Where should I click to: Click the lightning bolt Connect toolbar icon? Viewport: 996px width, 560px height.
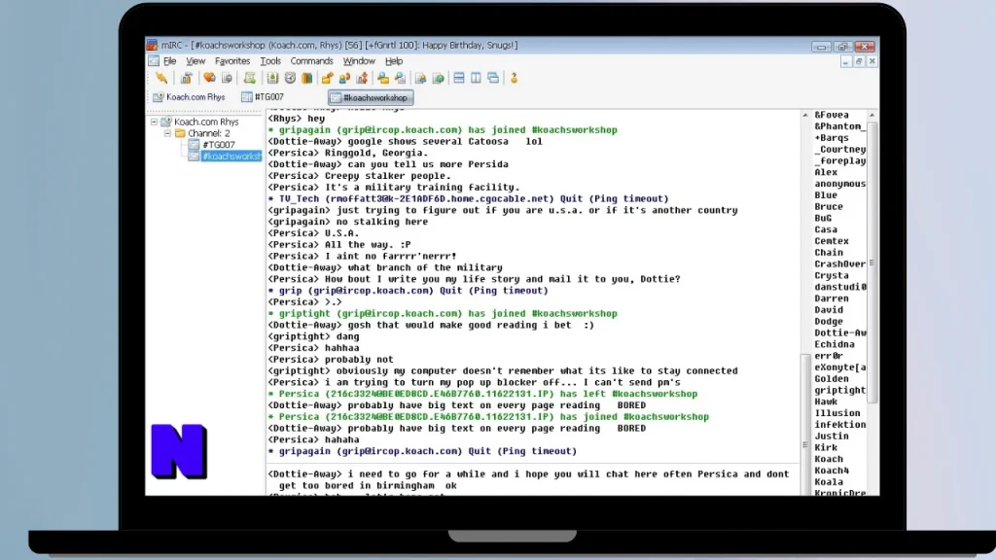pos(161,78)
